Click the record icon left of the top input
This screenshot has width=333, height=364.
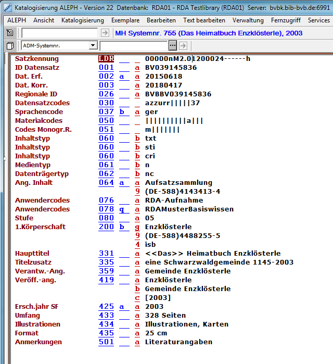(x=10, y=33)
